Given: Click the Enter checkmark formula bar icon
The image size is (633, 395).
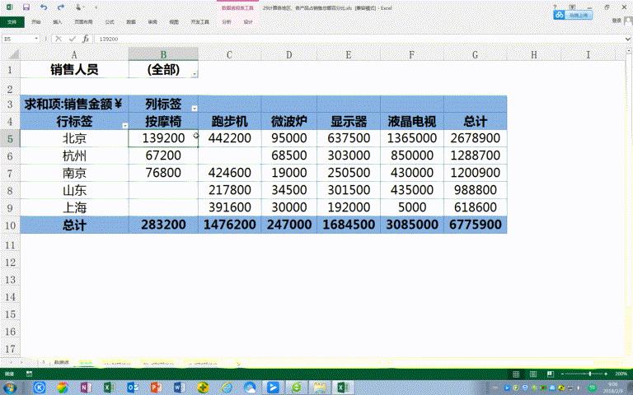Looking at the screenshot, I should pyautogui.click(x=73, y=39).
